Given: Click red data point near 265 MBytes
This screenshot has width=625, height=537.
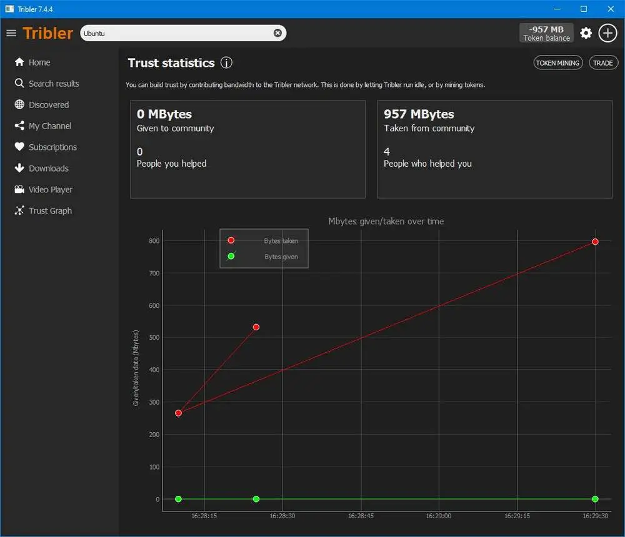Looking at the screenshot, I should click(x=178, y=413).
